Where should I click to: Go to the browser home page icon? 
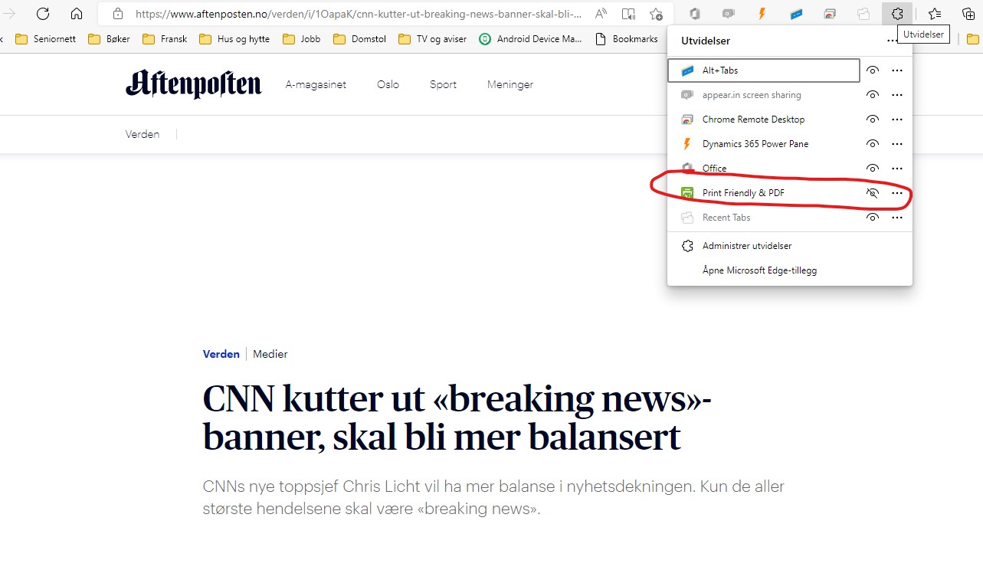click(x=77, y=13)
